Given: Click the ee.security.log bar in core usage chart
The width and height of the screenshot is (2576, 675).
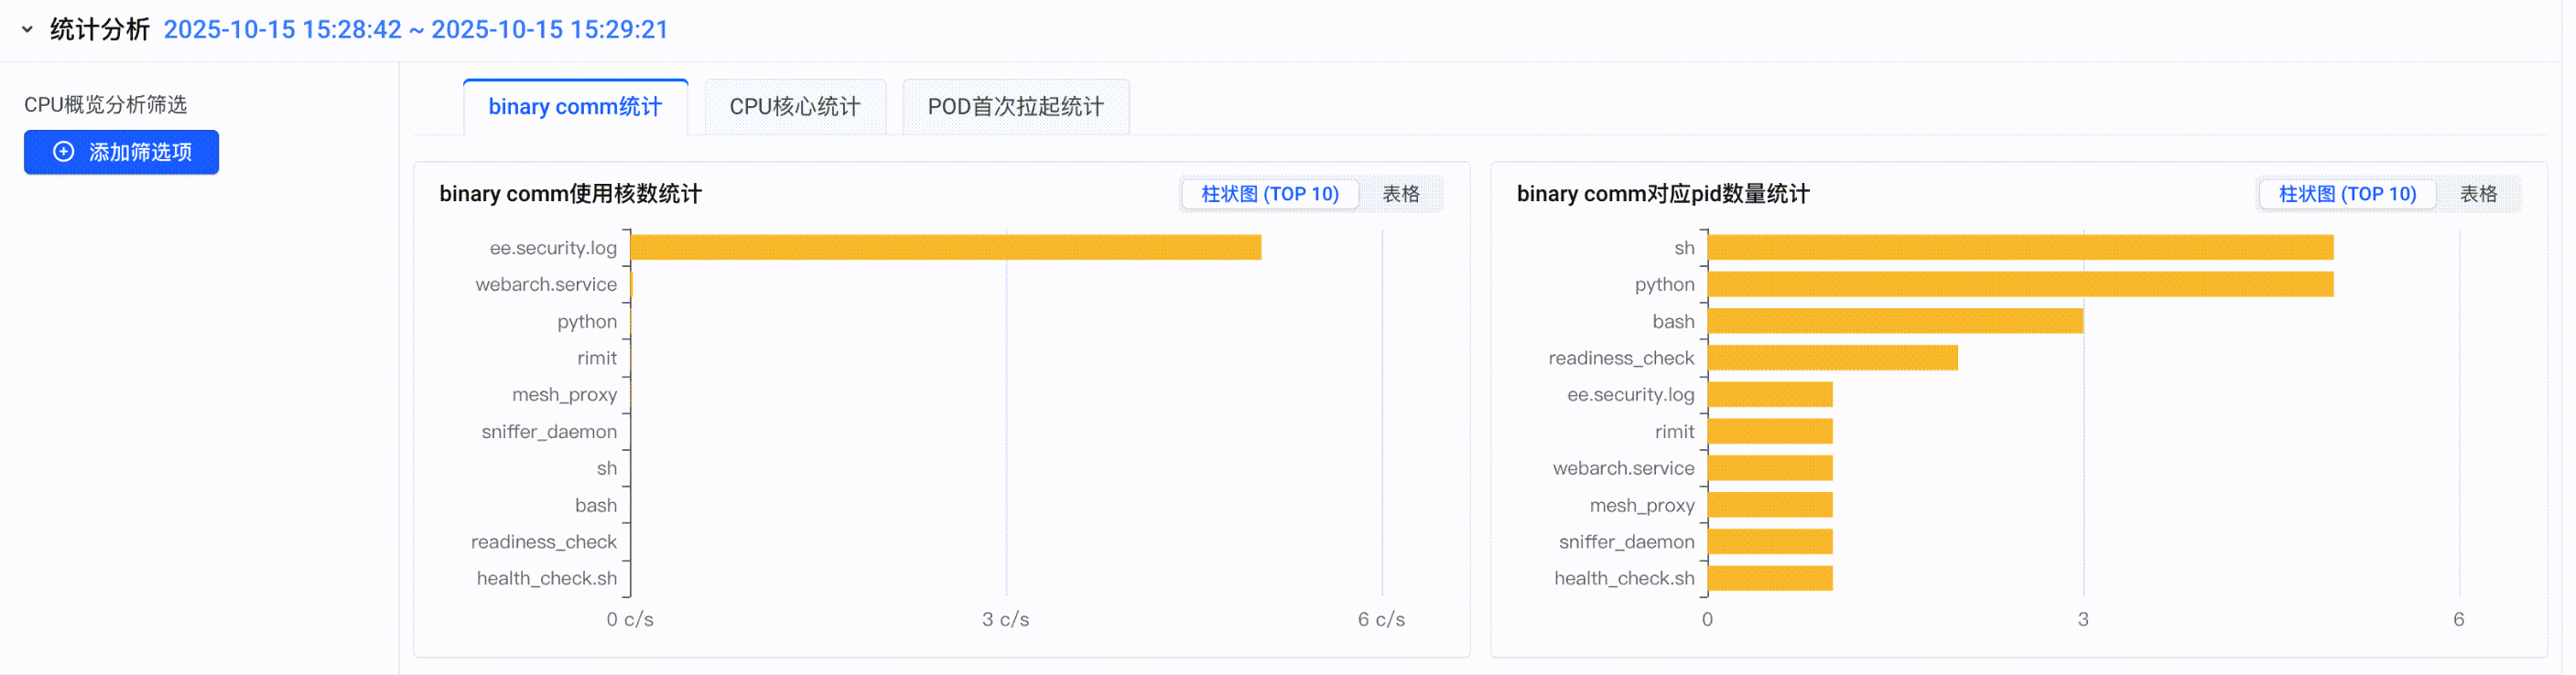Looking at the screenshot, I should (x=945, y=248).
